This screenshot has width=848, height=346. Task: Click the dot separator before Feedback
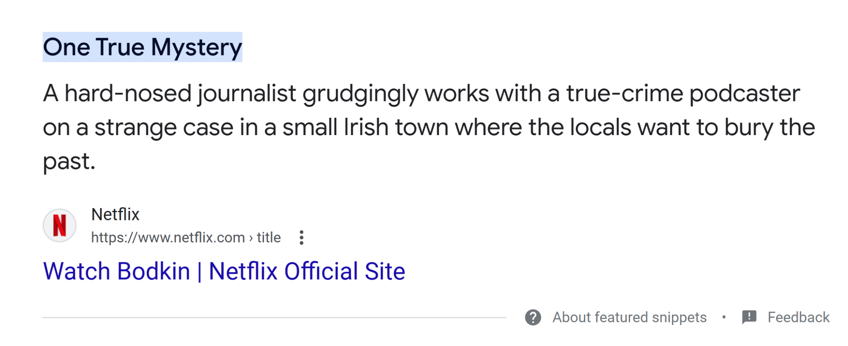(x=724, y=317)
